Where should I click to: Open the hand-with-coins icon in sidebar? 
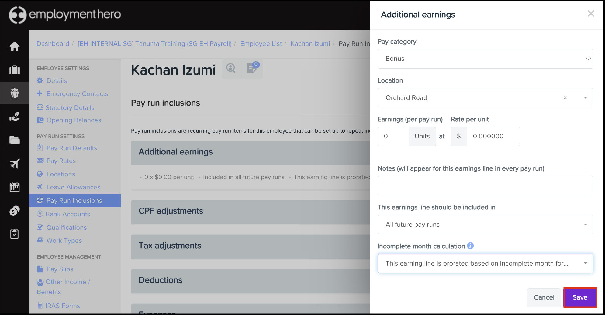[x=15, y=117]
